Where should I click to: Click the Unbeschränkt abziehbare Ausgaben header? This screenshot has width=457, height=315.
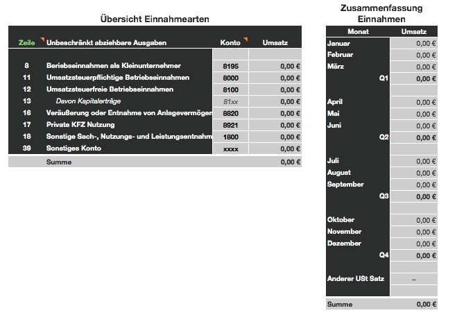click(x=106, y=43)
